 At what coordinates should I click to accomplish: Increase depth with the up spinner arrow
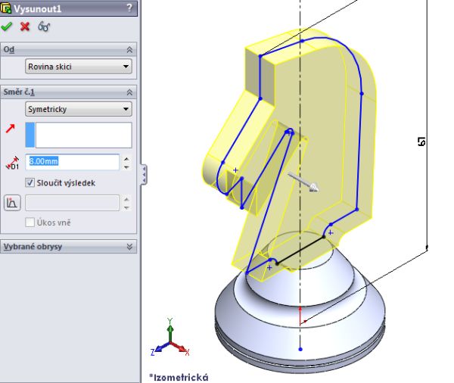tap(126, 158)
